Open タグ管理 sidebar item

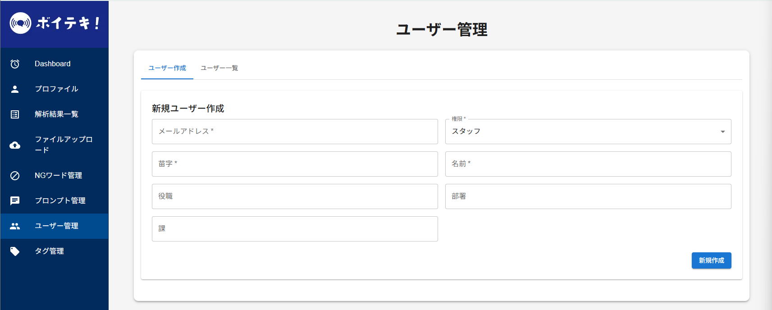[54, 251]
